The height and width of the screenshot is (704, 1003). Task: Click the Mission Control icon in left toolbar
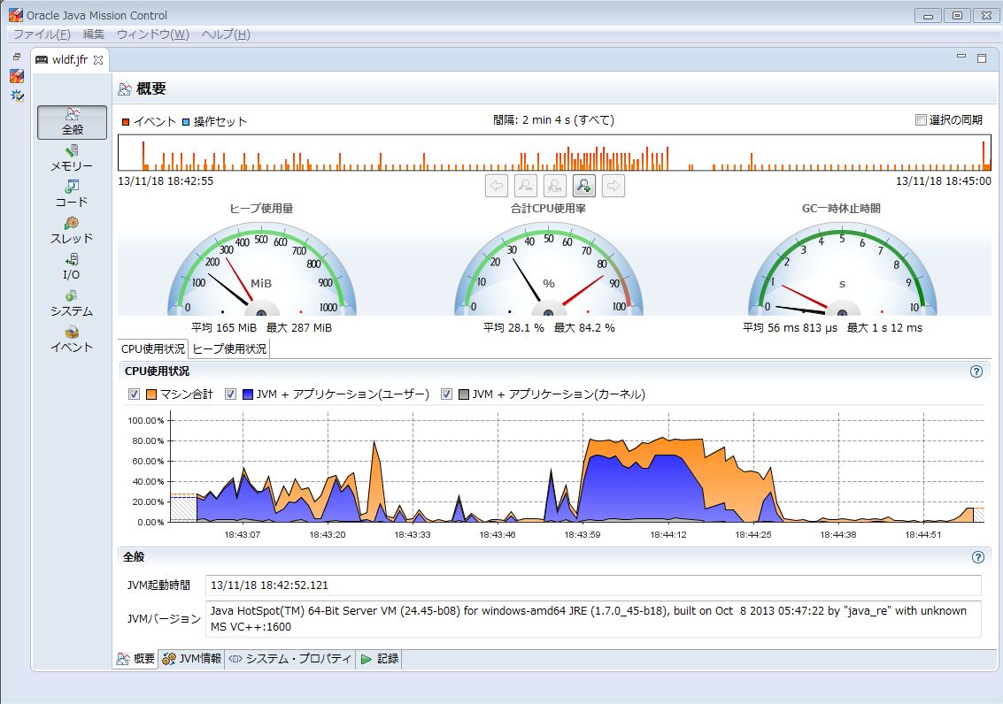coord(15,76)
